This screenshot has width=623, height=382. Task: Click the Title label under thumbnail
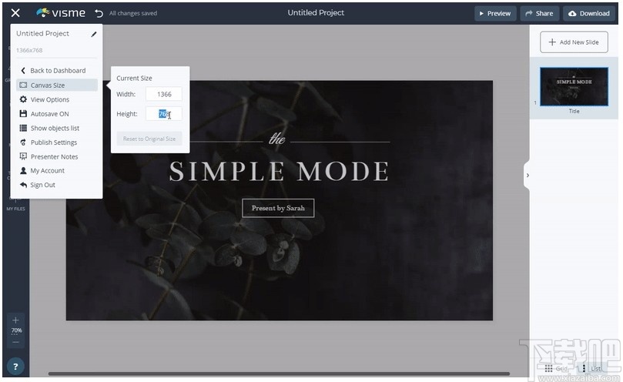pos(574,112)
